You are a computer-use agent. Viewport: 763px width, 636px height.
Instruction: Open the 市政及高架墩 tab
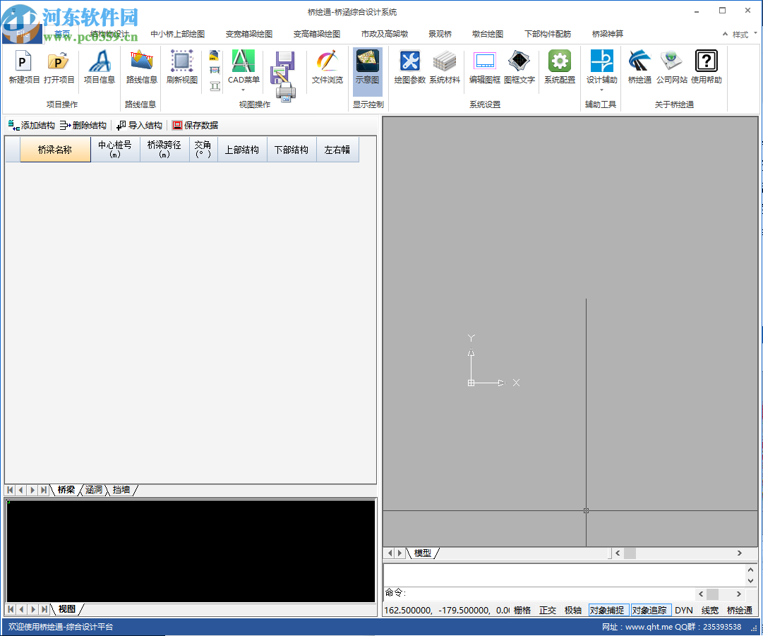tap(385, 34)
